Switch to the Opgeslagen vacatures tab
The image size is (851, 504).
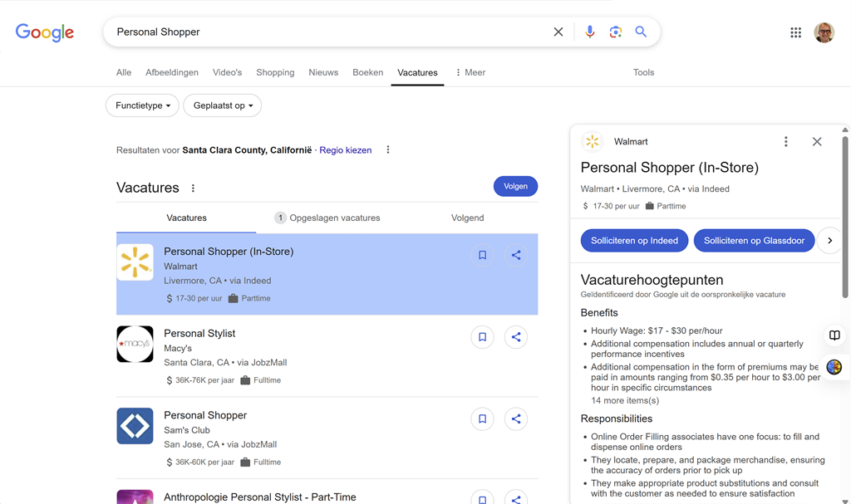[x=327, y=218]
